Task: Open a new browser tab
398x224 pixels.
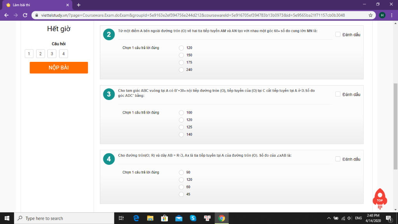Action: click(x=79, y=5)
